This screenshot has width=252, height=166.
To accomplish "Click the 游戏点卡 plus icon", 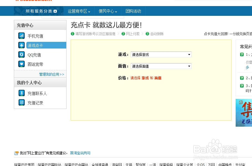I will click(x=22, y=45).
